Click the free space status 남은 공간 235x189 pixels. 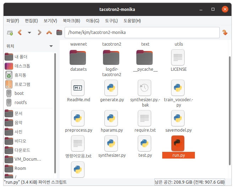click(190, 182)
